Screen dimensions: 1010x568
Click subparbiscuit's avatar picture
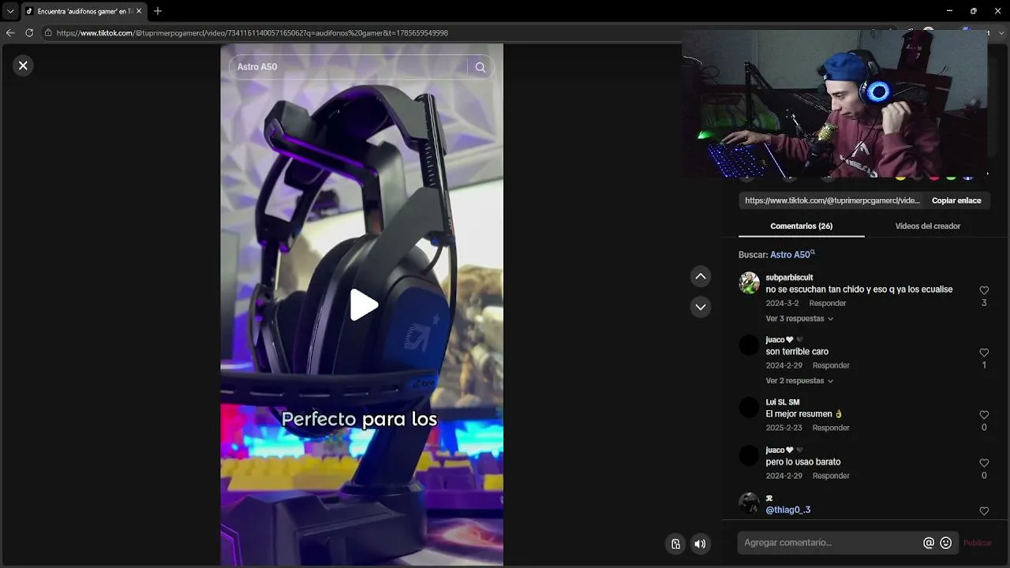[x=749, y=283]
